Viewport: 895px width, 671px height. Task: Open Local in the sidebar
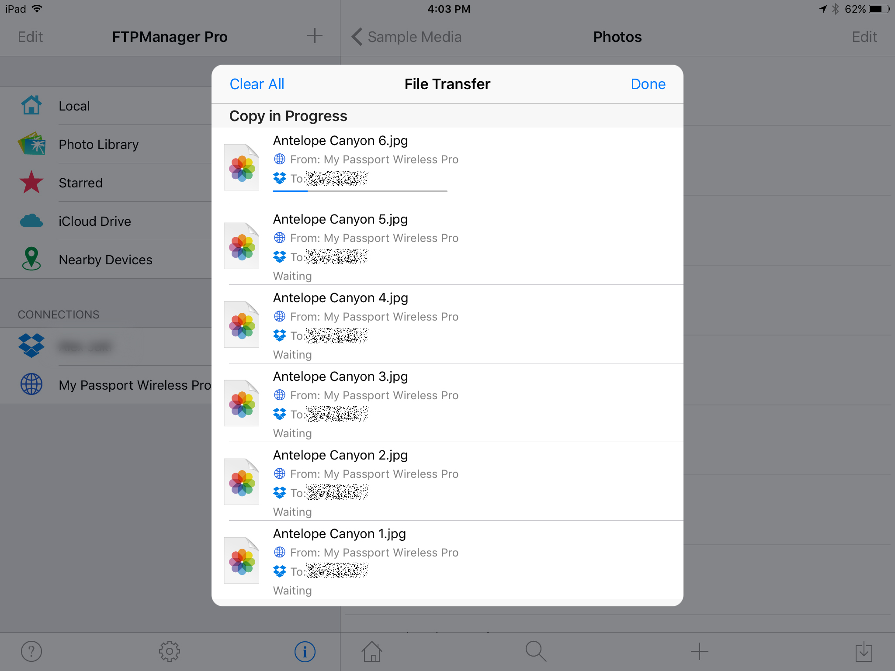(74, 106)
